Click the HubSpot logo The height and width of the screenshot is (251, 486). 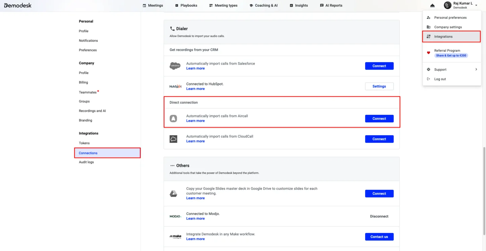point(175,86)
